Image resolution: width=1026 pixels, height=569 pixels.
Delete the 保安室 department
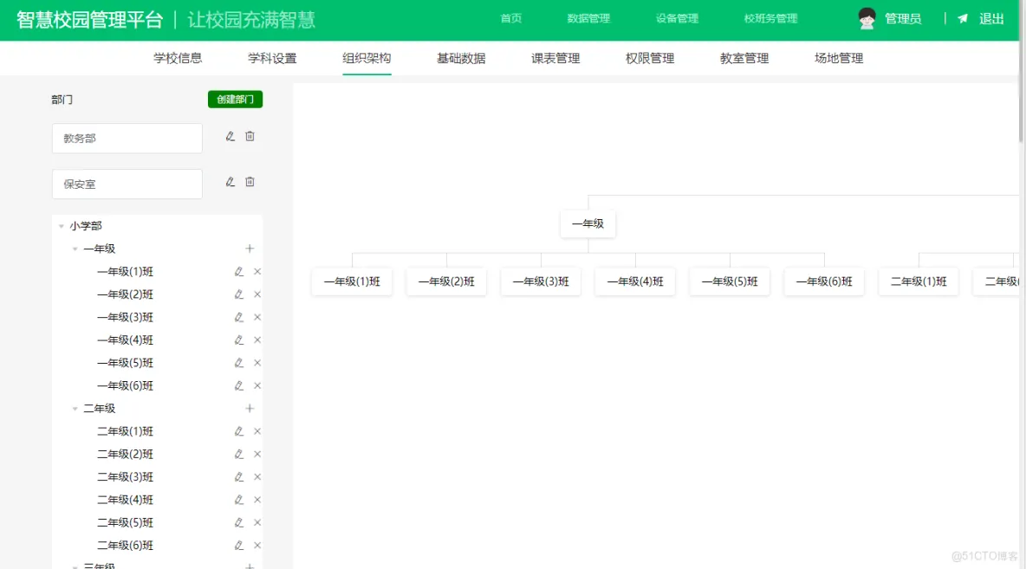point(250,183)
